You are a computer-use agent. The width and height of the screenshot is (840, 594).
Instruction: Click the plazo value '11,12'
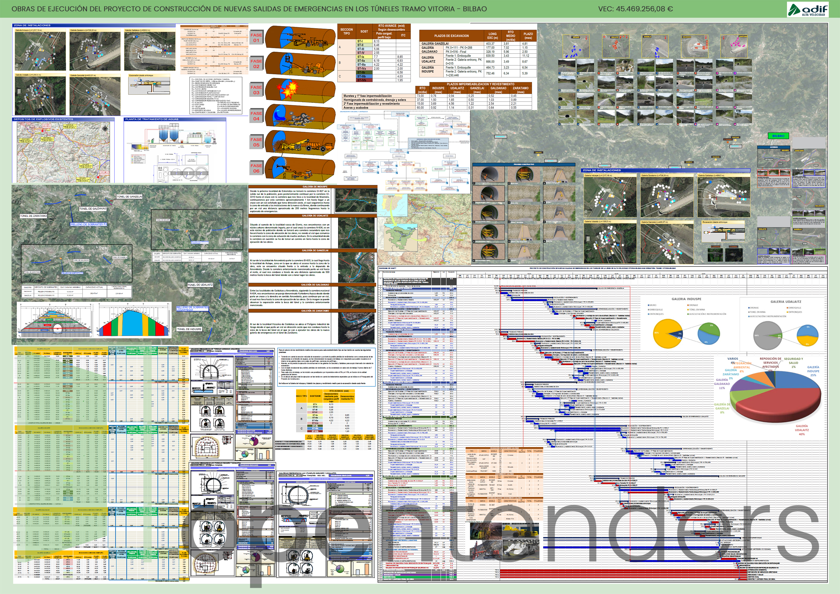(x=525, y=56)
